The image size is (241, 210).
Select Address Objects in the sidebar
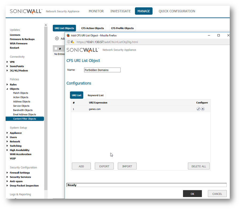(22, 102)
